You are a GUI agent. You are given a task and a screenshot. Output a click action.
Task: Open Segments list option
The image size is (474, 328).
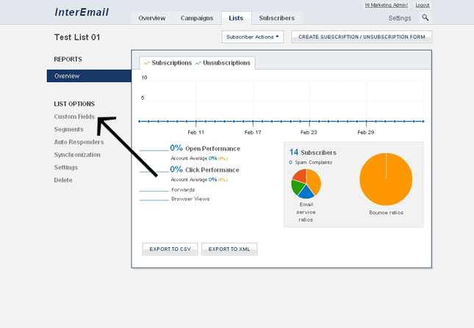[x=68, y=129]
